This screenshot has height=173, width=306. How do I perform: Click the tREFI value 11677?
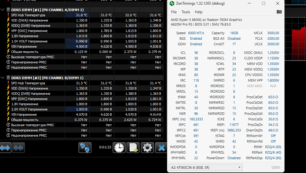click(234, 125)
